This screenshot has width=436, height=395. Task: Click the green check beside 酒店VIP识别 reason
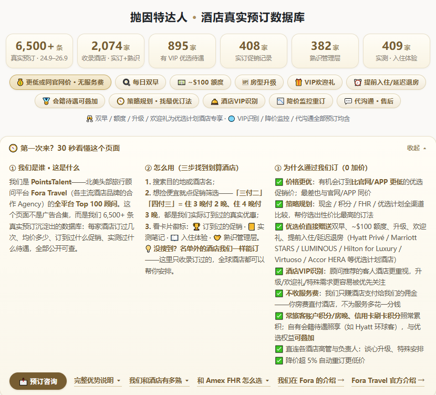pos(279,272)
